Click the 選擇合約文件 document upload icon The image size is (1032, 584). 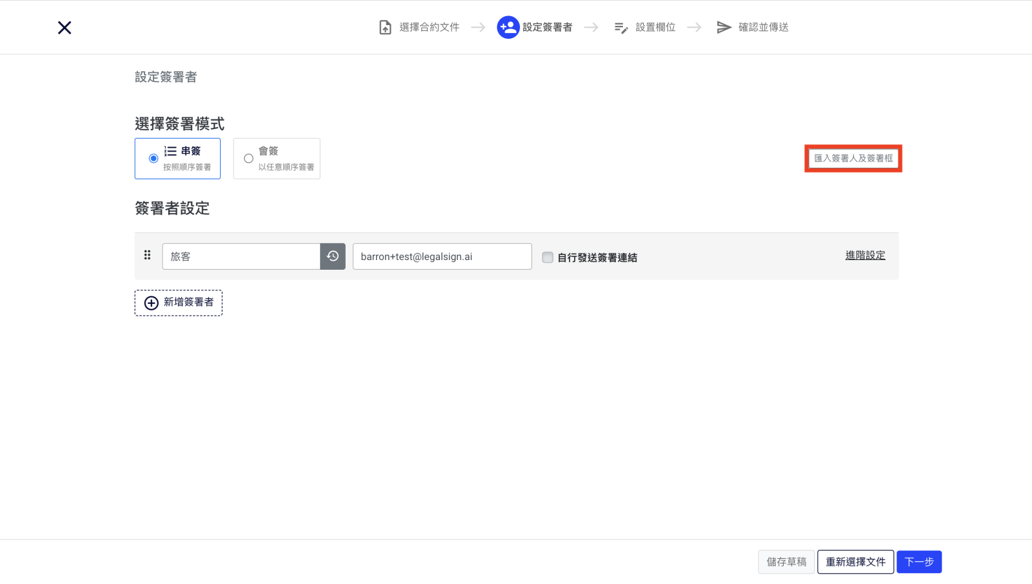pos(385,28)
